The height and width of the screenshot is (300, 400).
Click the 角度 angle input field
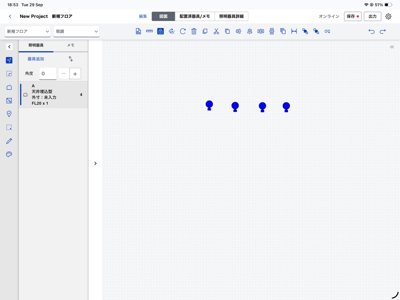tap(48, 73)
